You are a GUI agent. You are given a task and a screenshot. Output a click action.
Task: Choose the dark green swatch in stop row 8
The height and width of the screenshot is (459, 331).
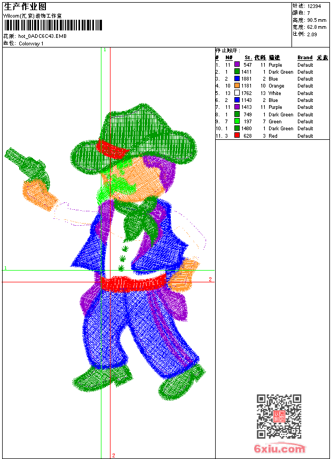pos(237,114)
